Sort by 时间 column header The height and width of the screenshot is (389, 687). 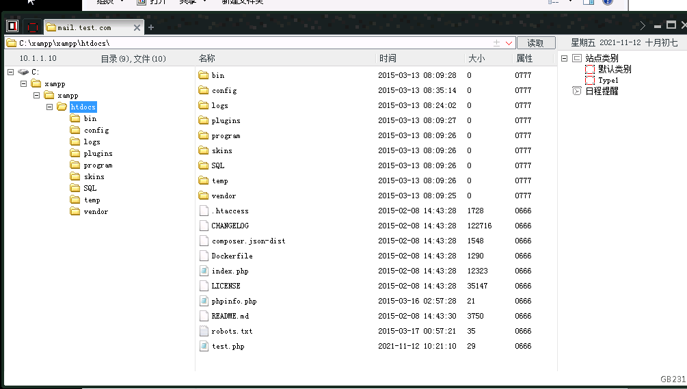coord(388,58)
